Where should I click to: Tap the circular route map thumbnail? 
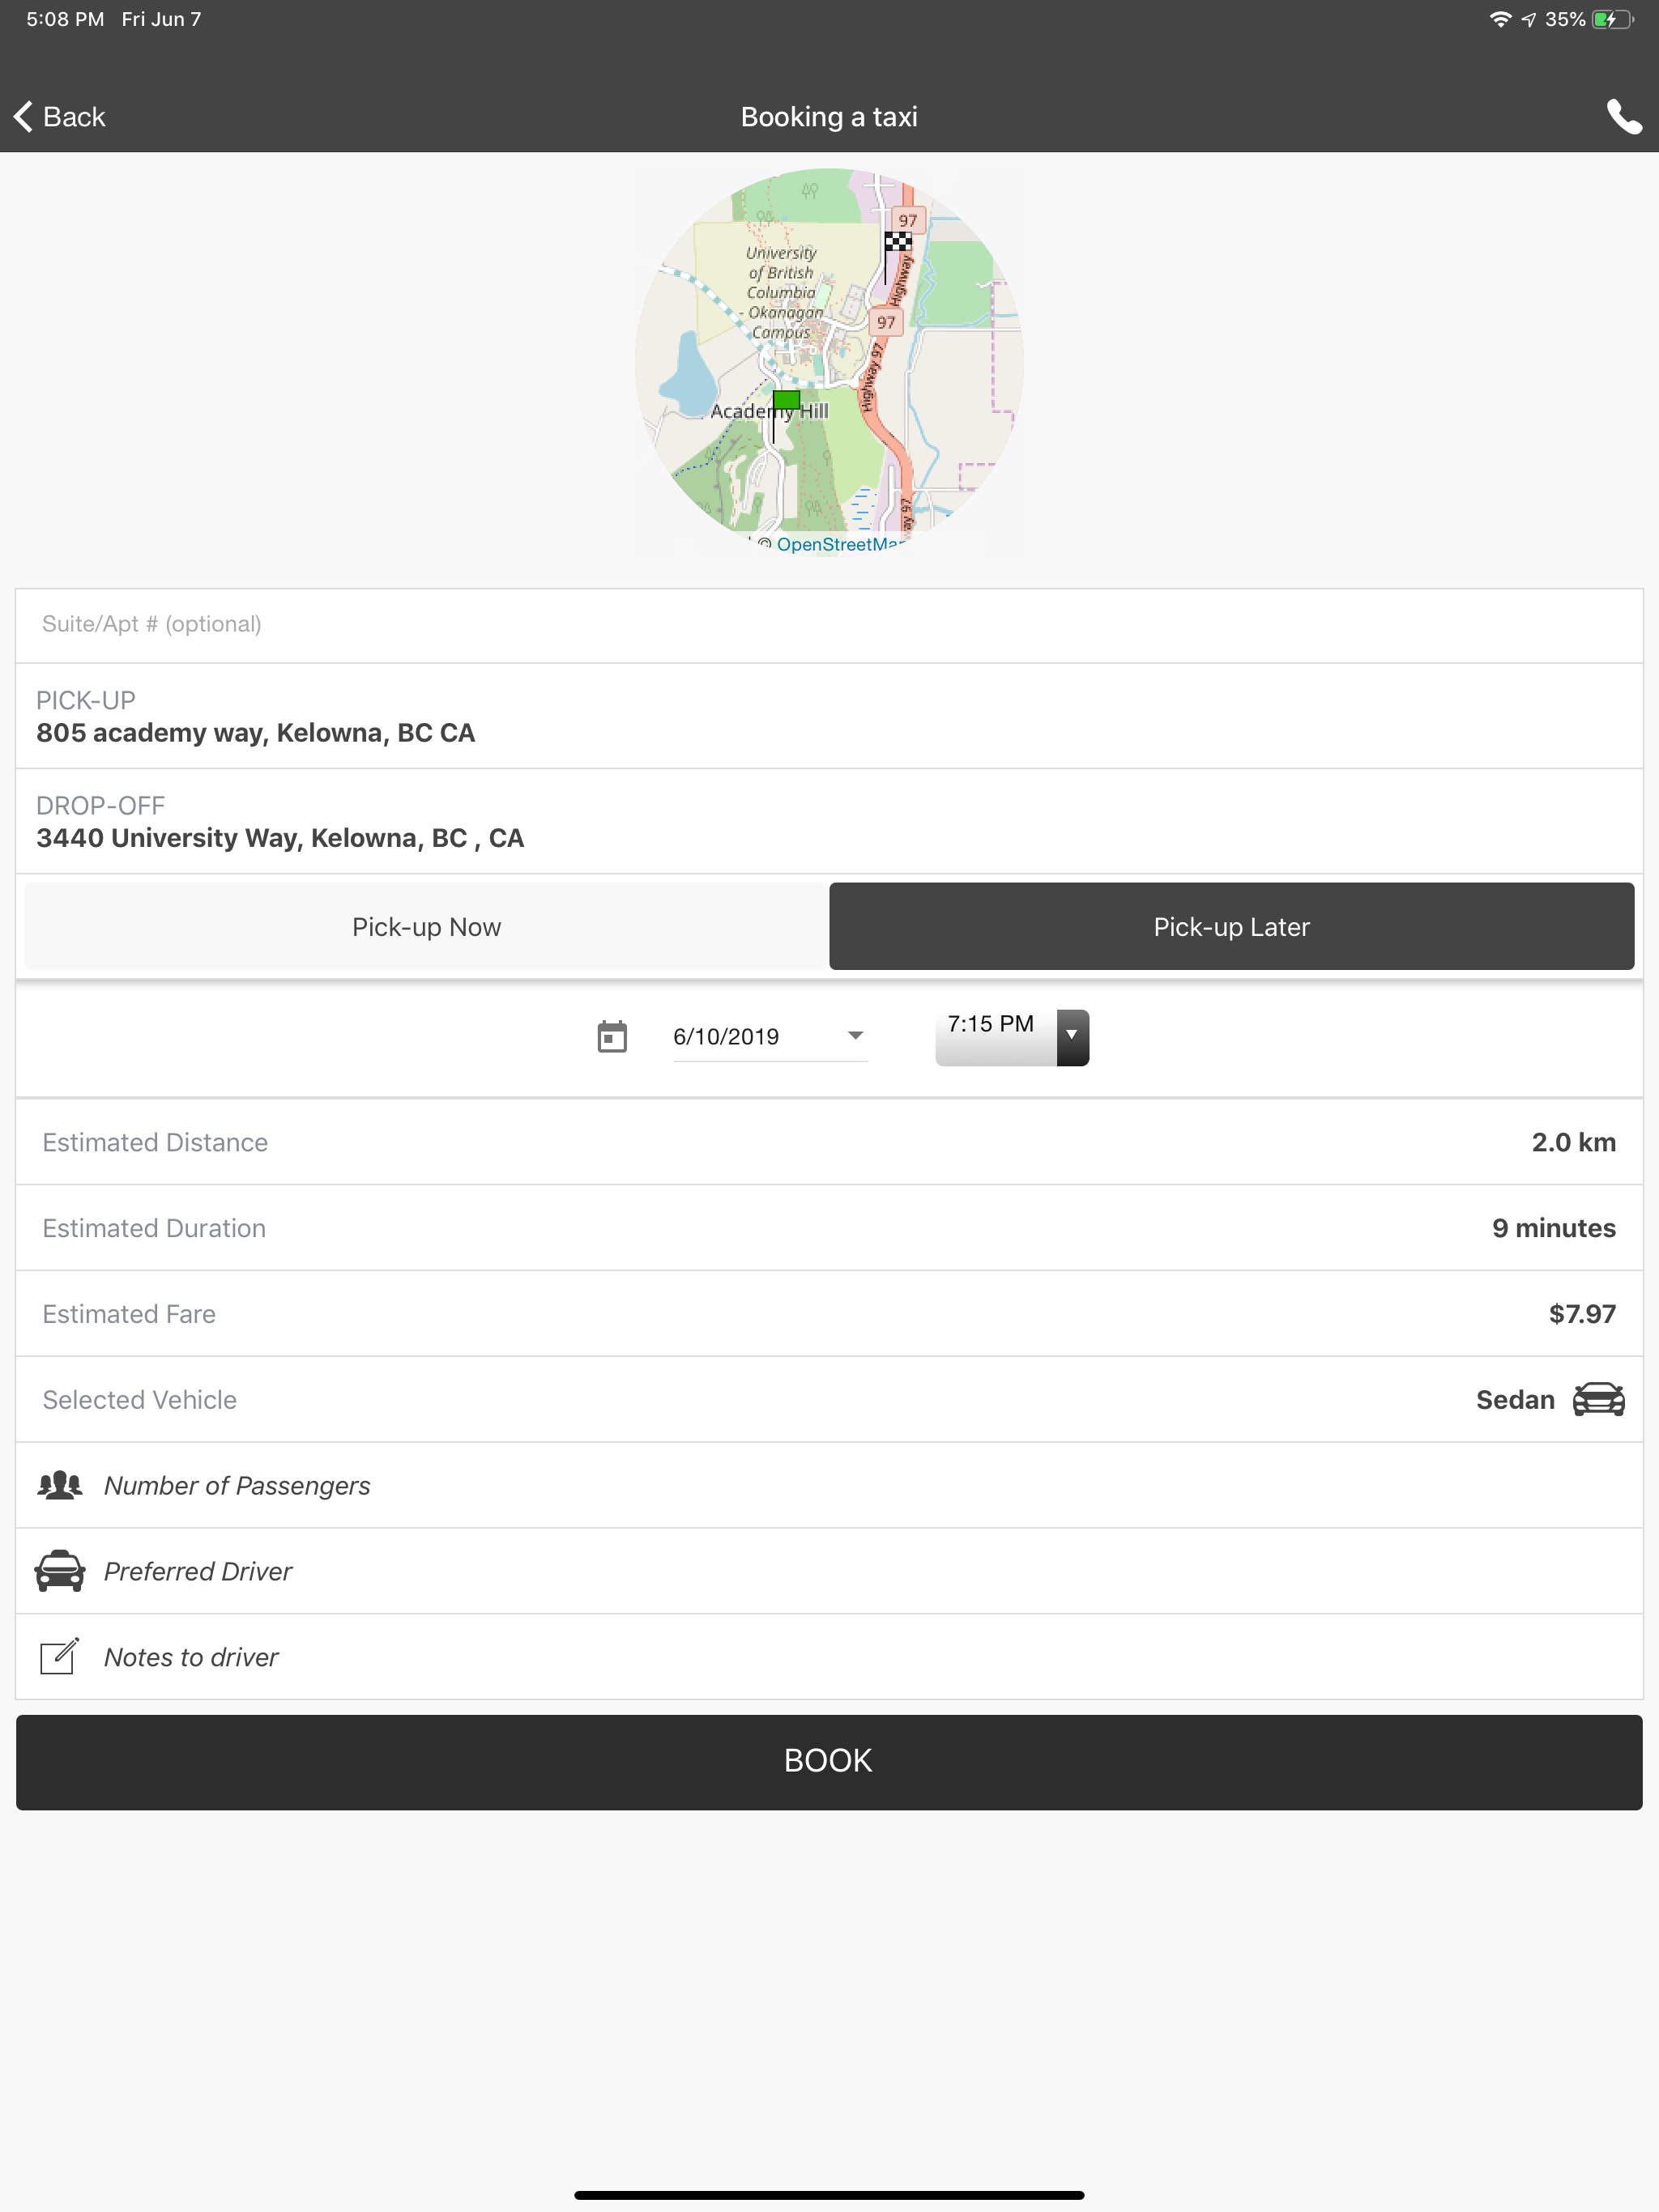point(829,361)
